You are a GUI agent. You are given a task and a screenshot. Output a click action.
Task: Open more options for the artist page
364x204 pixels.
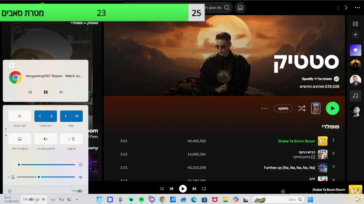264,108
